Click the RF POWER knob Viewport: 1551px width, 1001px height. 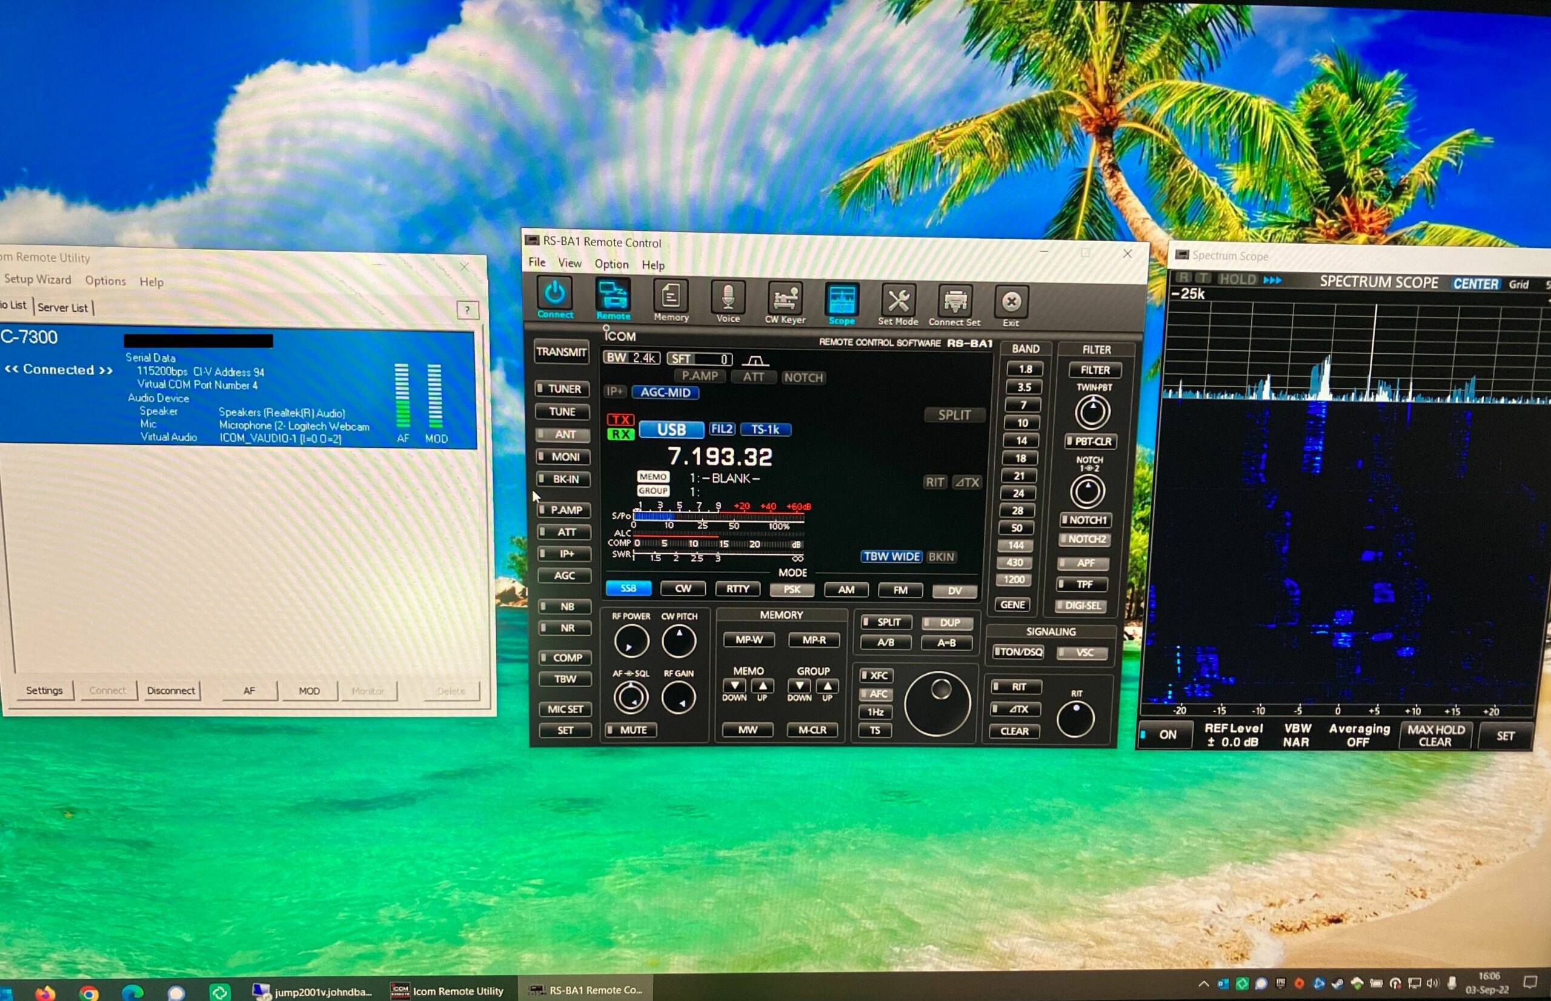pos(631,642)
